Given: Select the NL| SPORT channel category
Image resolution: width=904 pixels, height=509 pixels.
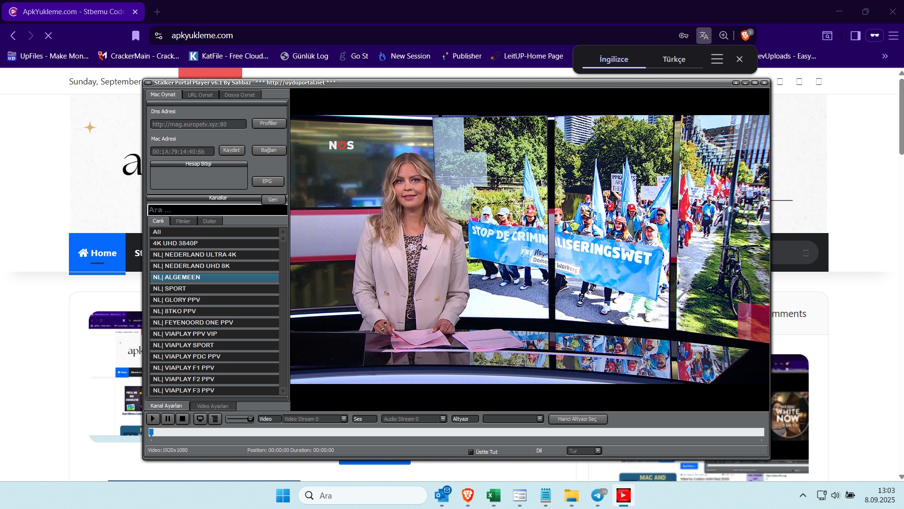Looking at the screenshot, I should click(214, 289).
